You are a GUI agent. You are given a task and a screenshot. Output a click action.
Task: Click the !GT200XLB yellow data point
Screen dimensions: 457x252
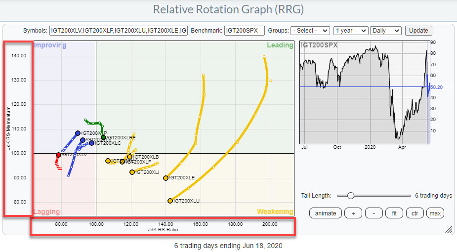click(x=130, y=157)
